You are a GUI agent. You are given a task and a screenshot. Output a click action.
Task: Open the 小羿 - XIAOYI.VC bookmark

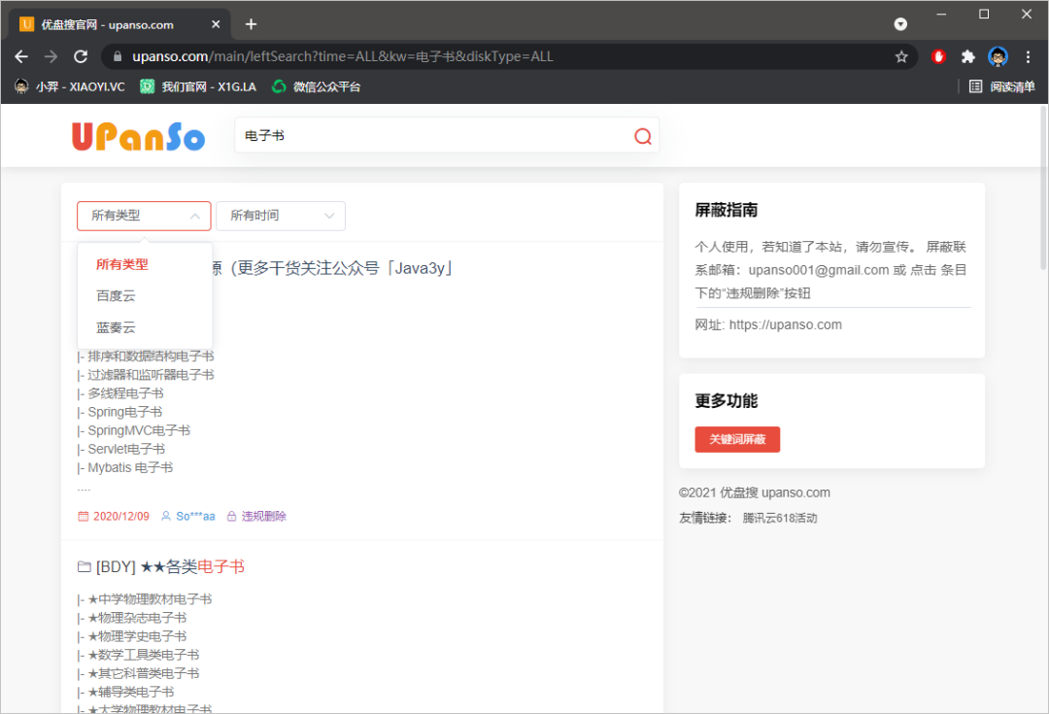point(70,86)
